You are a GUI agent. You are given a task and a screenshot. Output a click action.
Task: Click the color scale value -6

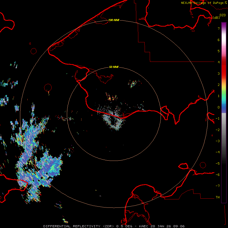(x=218, y=175)
